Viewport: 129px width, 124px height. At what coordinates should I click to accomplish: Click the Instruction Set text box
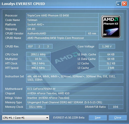point(75,78)
